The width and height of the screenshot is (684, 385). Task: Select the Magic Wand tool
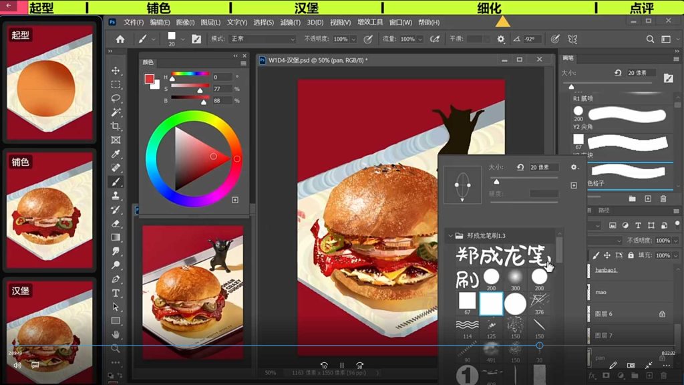116,112
